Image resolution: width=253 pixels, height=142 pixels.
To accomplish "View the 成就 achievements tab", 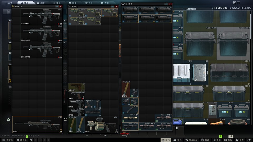I will coord(105,3).
